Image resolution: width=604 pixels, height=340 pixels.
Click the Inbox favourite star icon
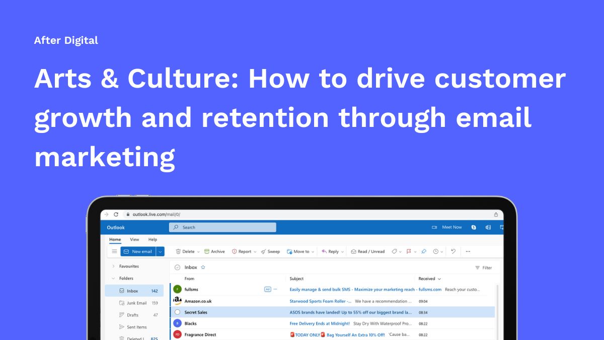[203, 267]
